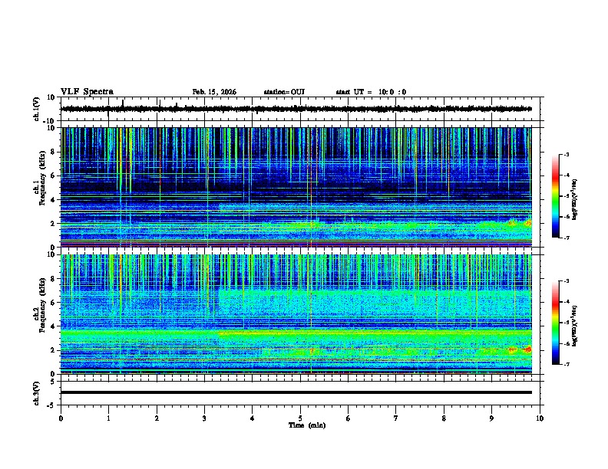Click the "8" tick on ch.1 frequency axis

coord(53,152)
